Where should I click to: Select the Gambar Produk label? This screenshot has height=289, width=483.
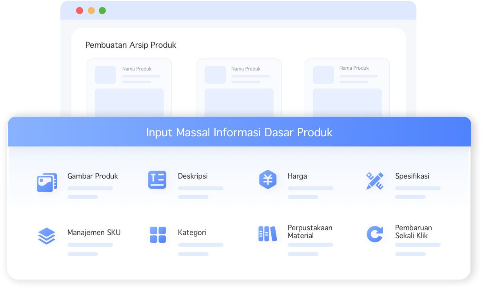[x=93, y=176]
